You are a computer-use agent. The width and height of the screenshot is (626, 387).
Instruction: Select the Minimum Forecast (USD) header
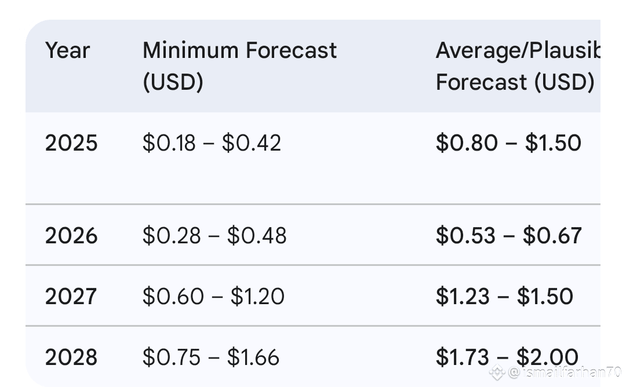239,66
